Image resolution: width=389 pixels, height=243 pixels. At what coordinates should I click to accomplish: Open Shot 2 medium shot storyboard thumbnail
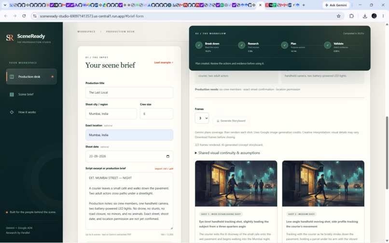[x=323, y=184]
